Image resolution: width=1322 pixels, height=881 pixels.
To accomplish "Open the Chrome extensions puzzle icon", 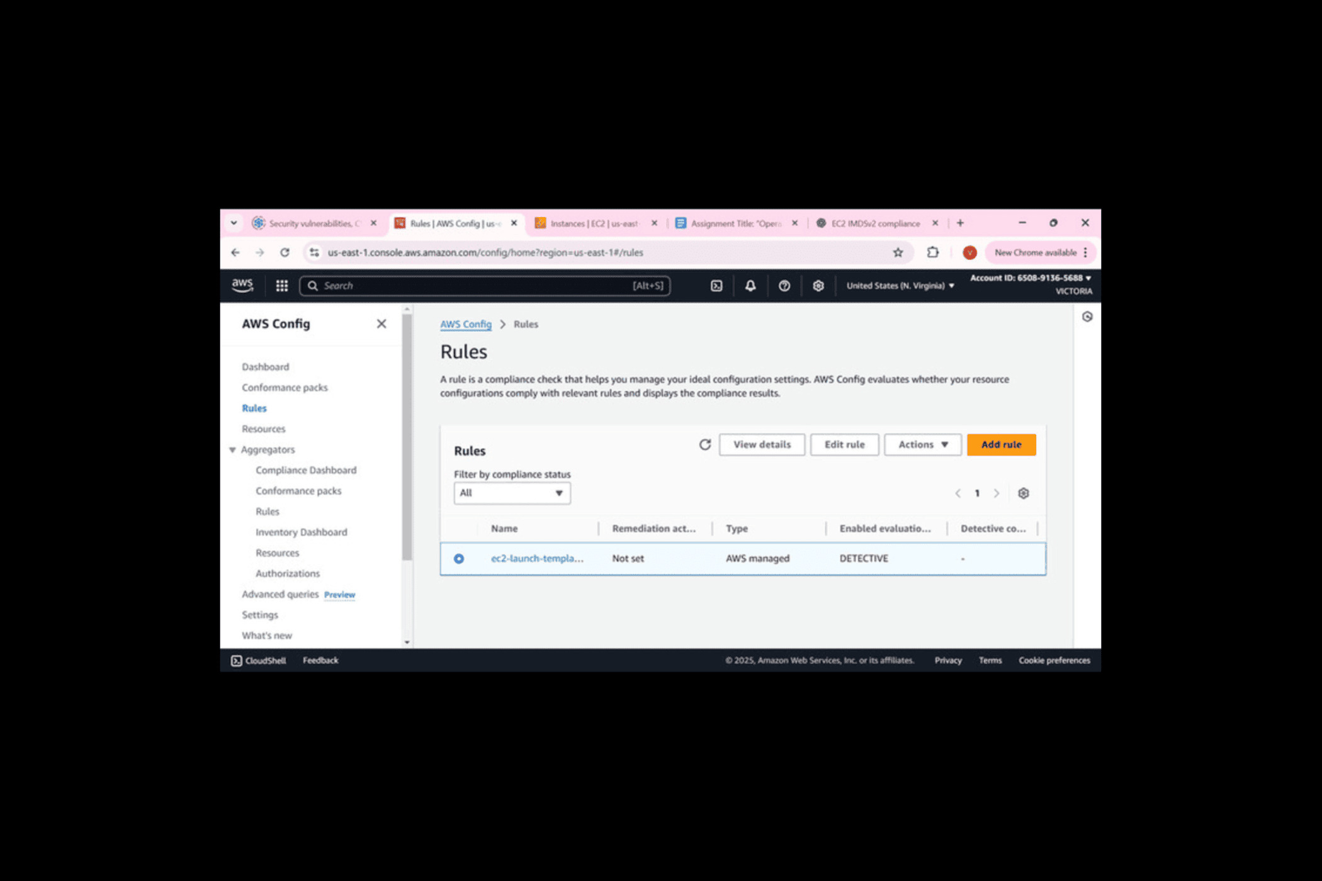I will (933, 252).
